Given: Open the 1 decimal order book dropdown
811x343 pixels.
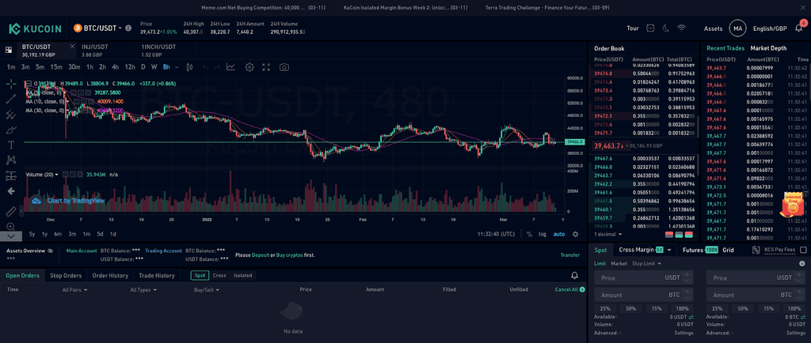Looking at the screenshot, I should tap(607, 234).
